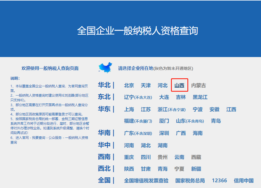Click the 湖北 link
This screenshot has width=261, height=188.
tap(146, 145)
